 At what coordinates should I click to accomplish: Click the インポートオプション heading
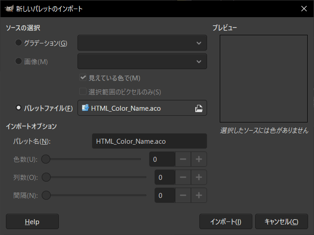(31, 126)
